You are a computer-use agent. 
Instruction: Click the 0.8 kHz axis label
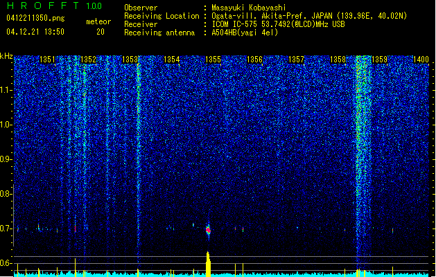[x=6, y=194]
